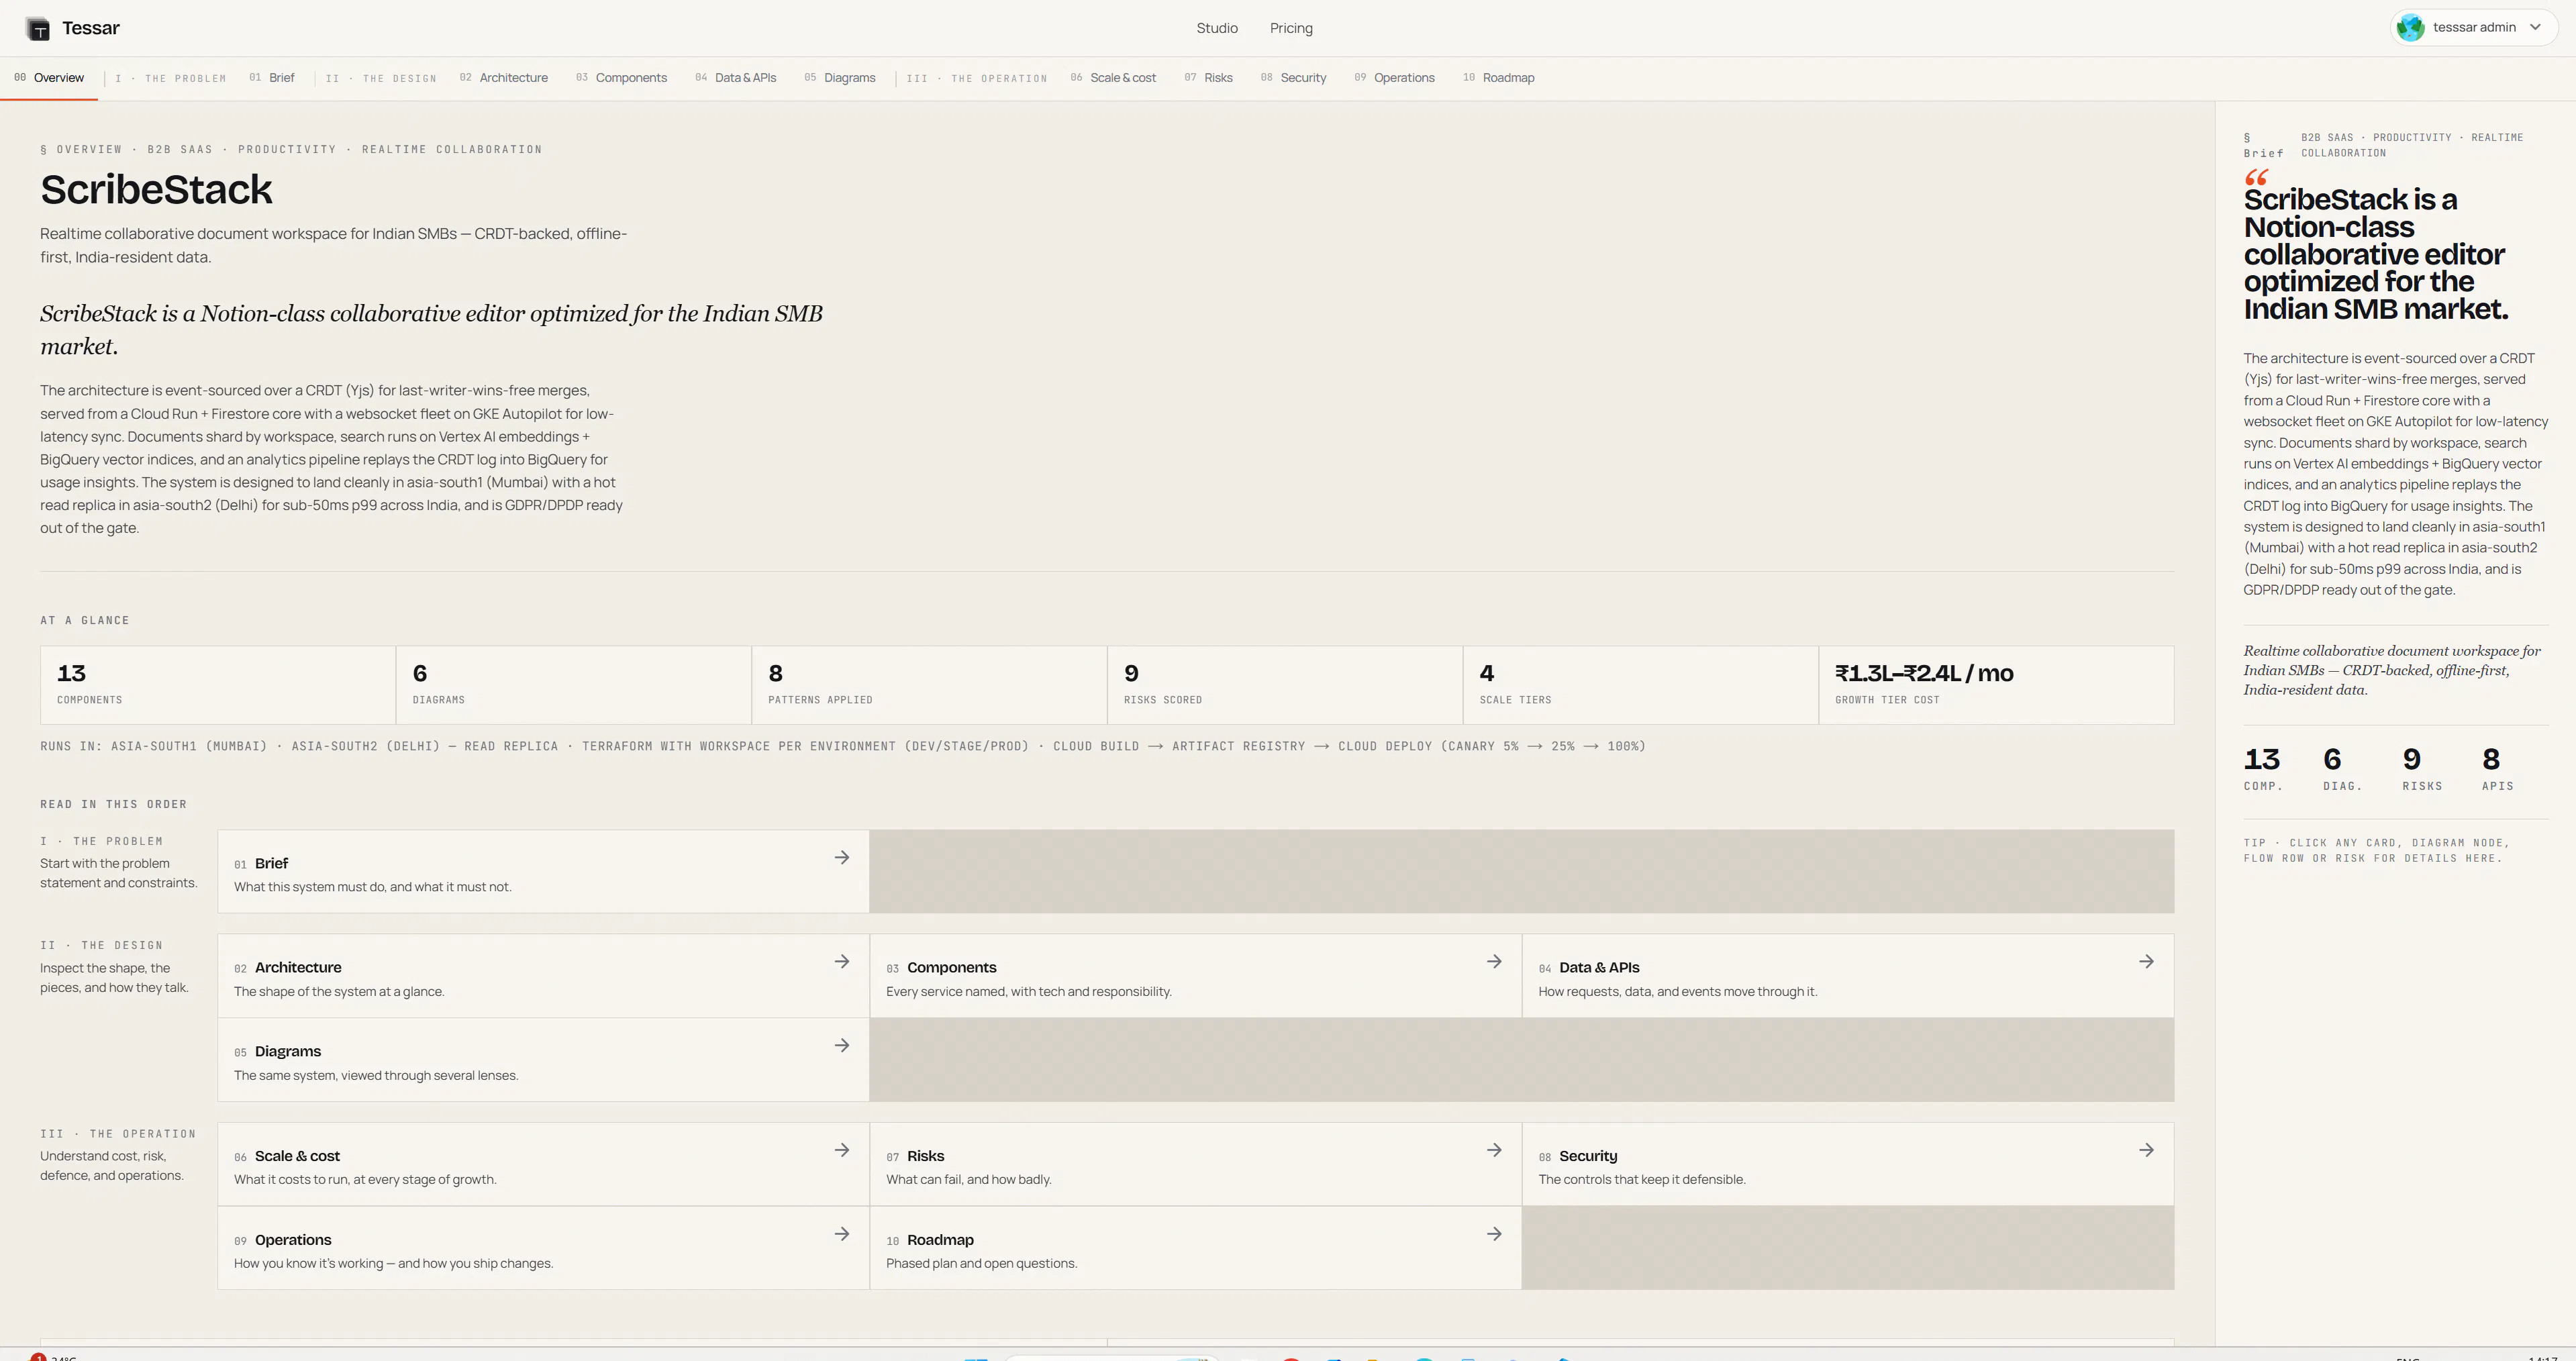Screen dimensions: 2576x1361
Task: Click the 9 Risks Scored stat tile
Action: click(x=1285, y=685)
